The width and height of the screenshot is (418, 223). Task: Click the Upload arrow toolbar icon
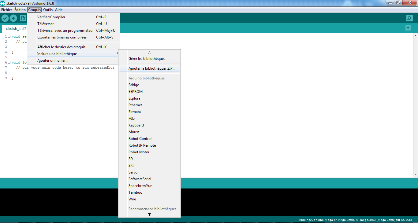coord(13,18)
